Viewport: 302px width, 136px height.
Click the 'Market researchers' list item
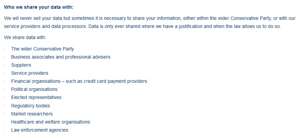point(32,114)
